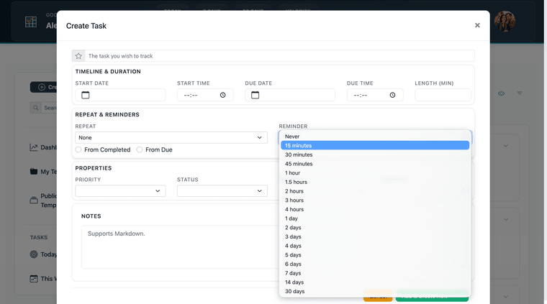
Task: Close the Create Task dialog
Action: [x=477, y=25]
